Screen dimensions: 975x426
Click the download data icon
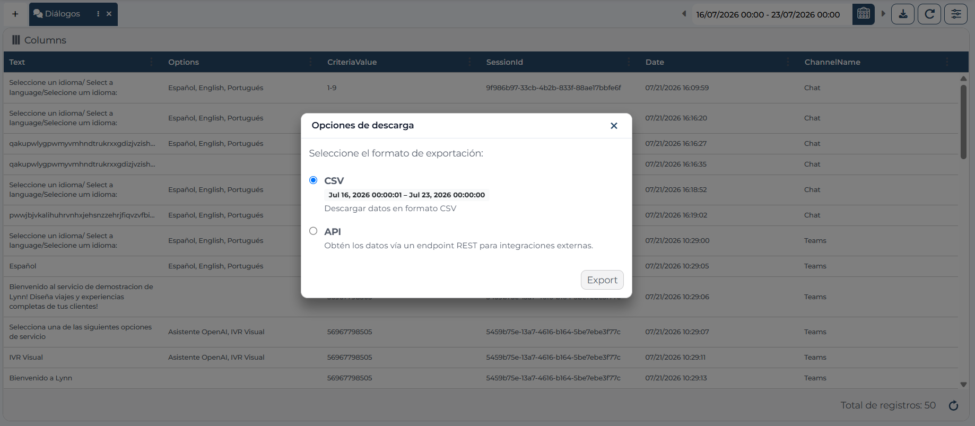pyautogui.click(x=903, y=14)
